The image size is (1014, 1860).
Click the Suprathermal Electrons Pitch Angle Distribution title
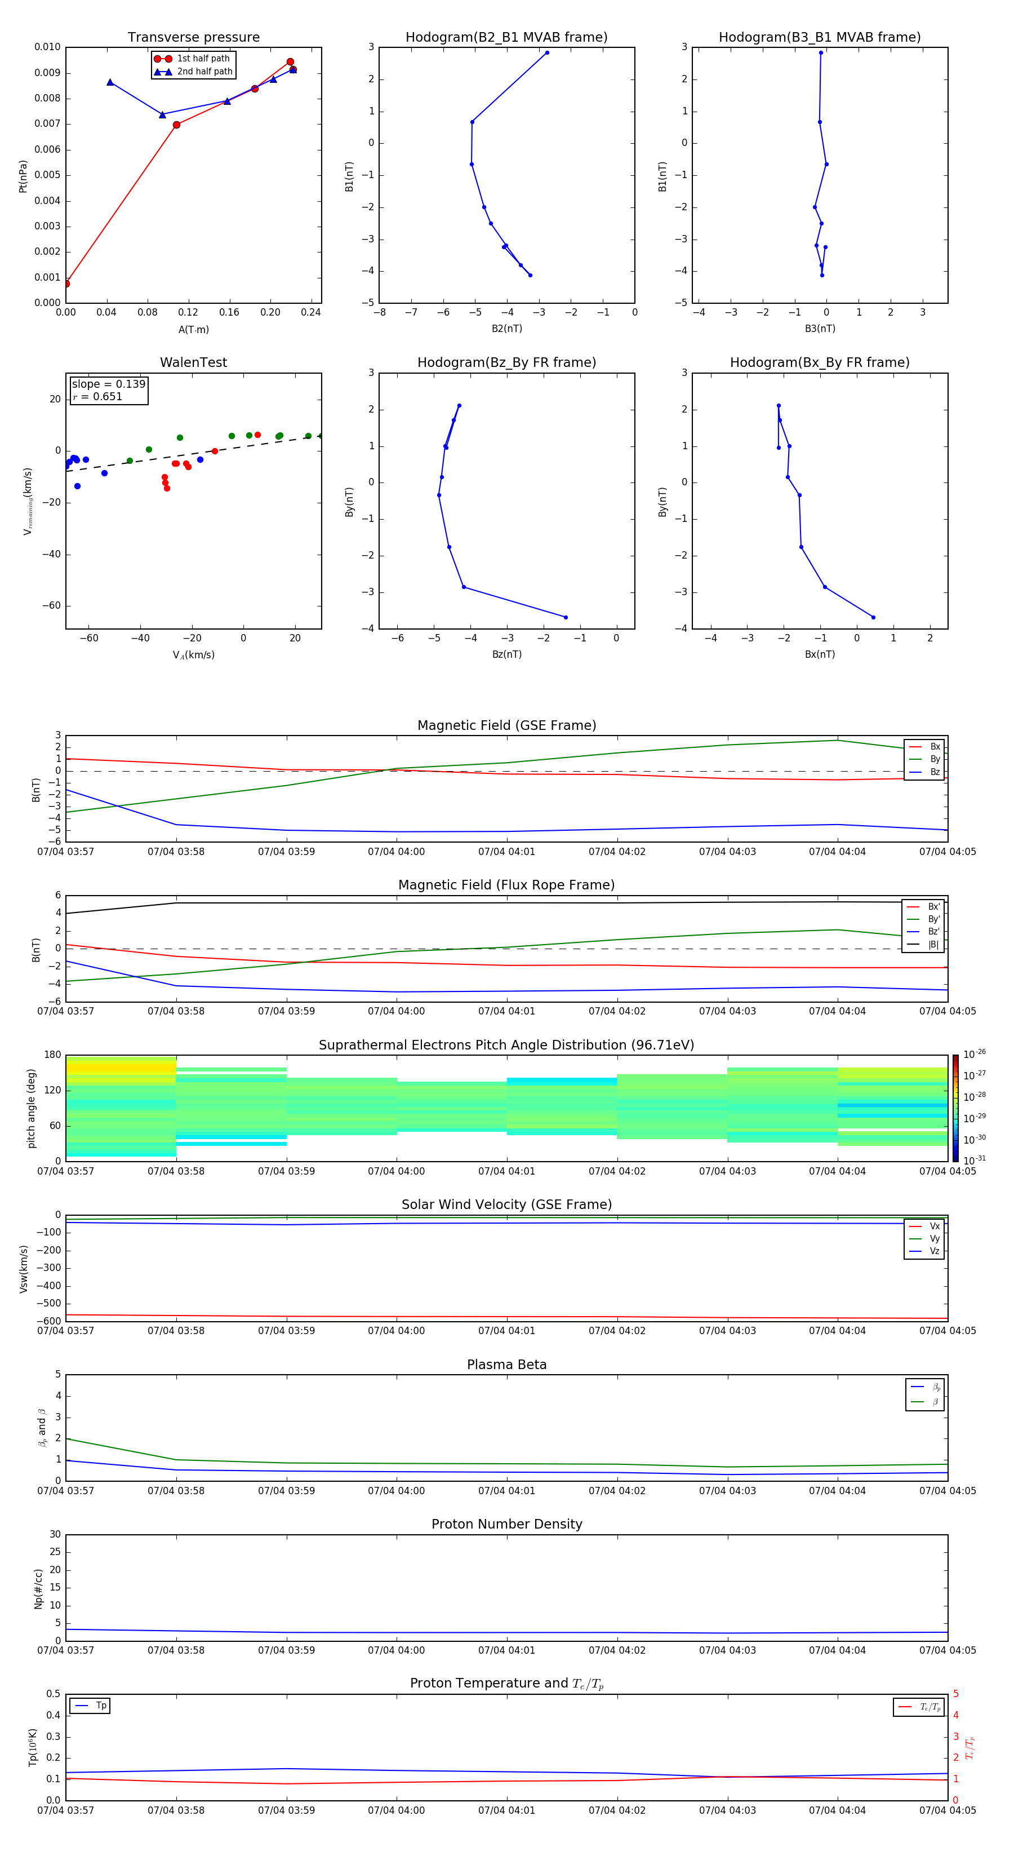point(506,1046)
